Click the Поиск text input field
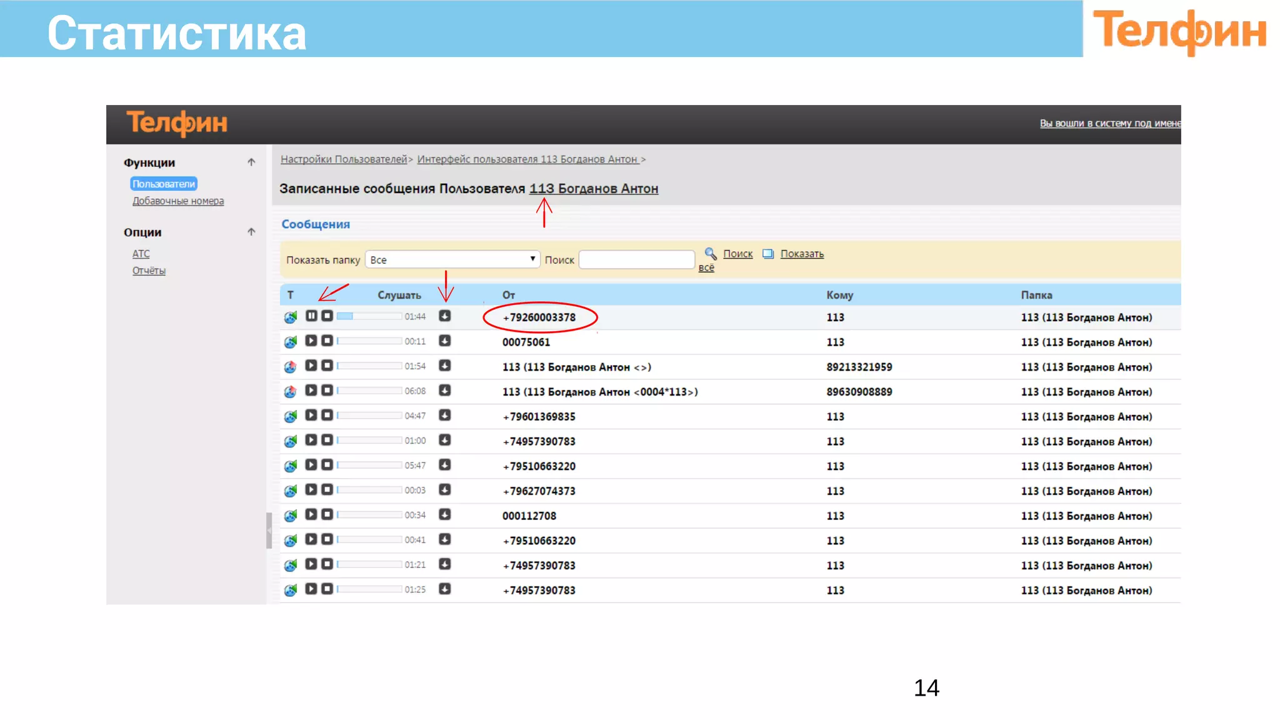 pyautogui.click(x=636, y=259)
